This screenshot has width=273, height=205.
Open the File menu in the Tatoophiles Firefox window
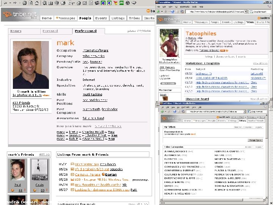coord(158,6)
